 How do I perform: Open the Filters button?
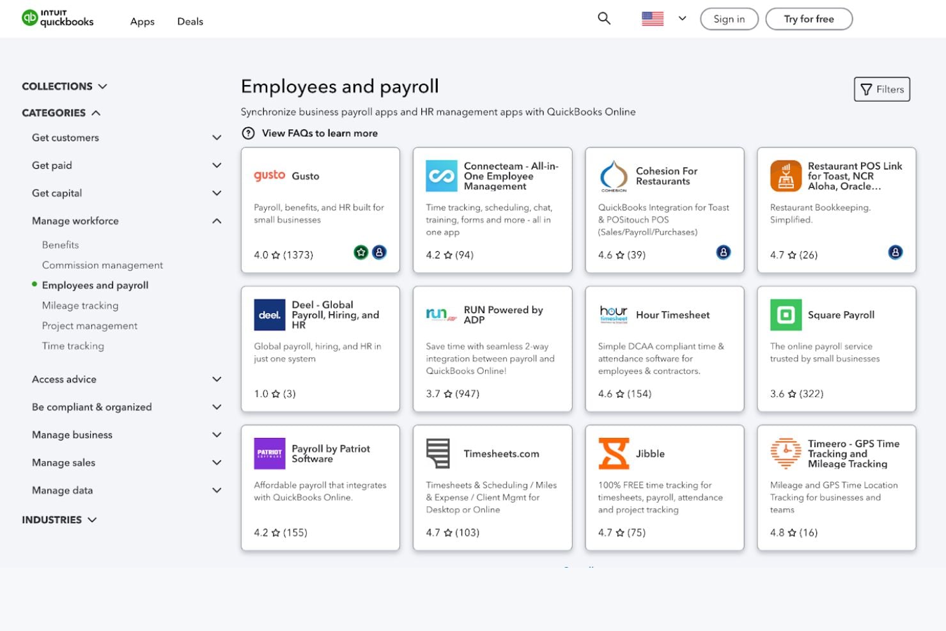click(x=882, y=90)
